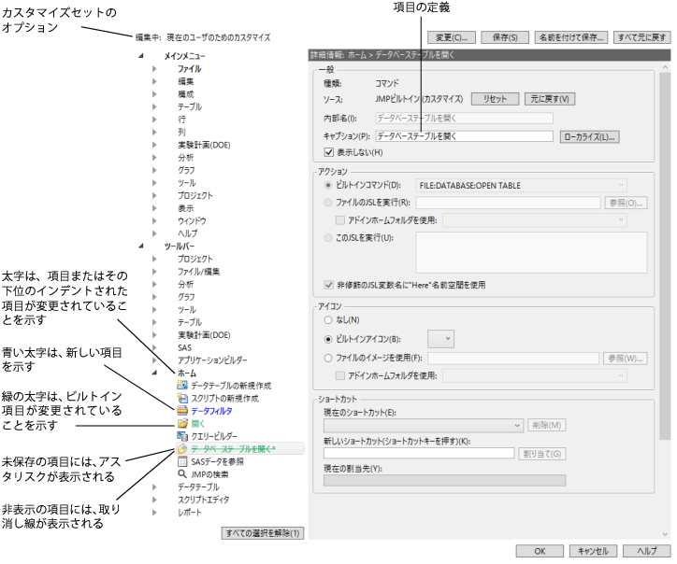This screenshot has width=677, height=564.
Task: Click the スクリプトの新規作成 icon
Action: (x=182, y=398)
